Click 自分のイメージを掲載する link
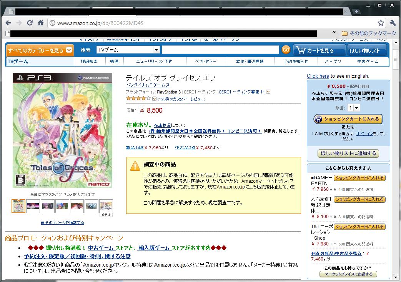This screenshot has width=401, height=282. pos(62,223)
